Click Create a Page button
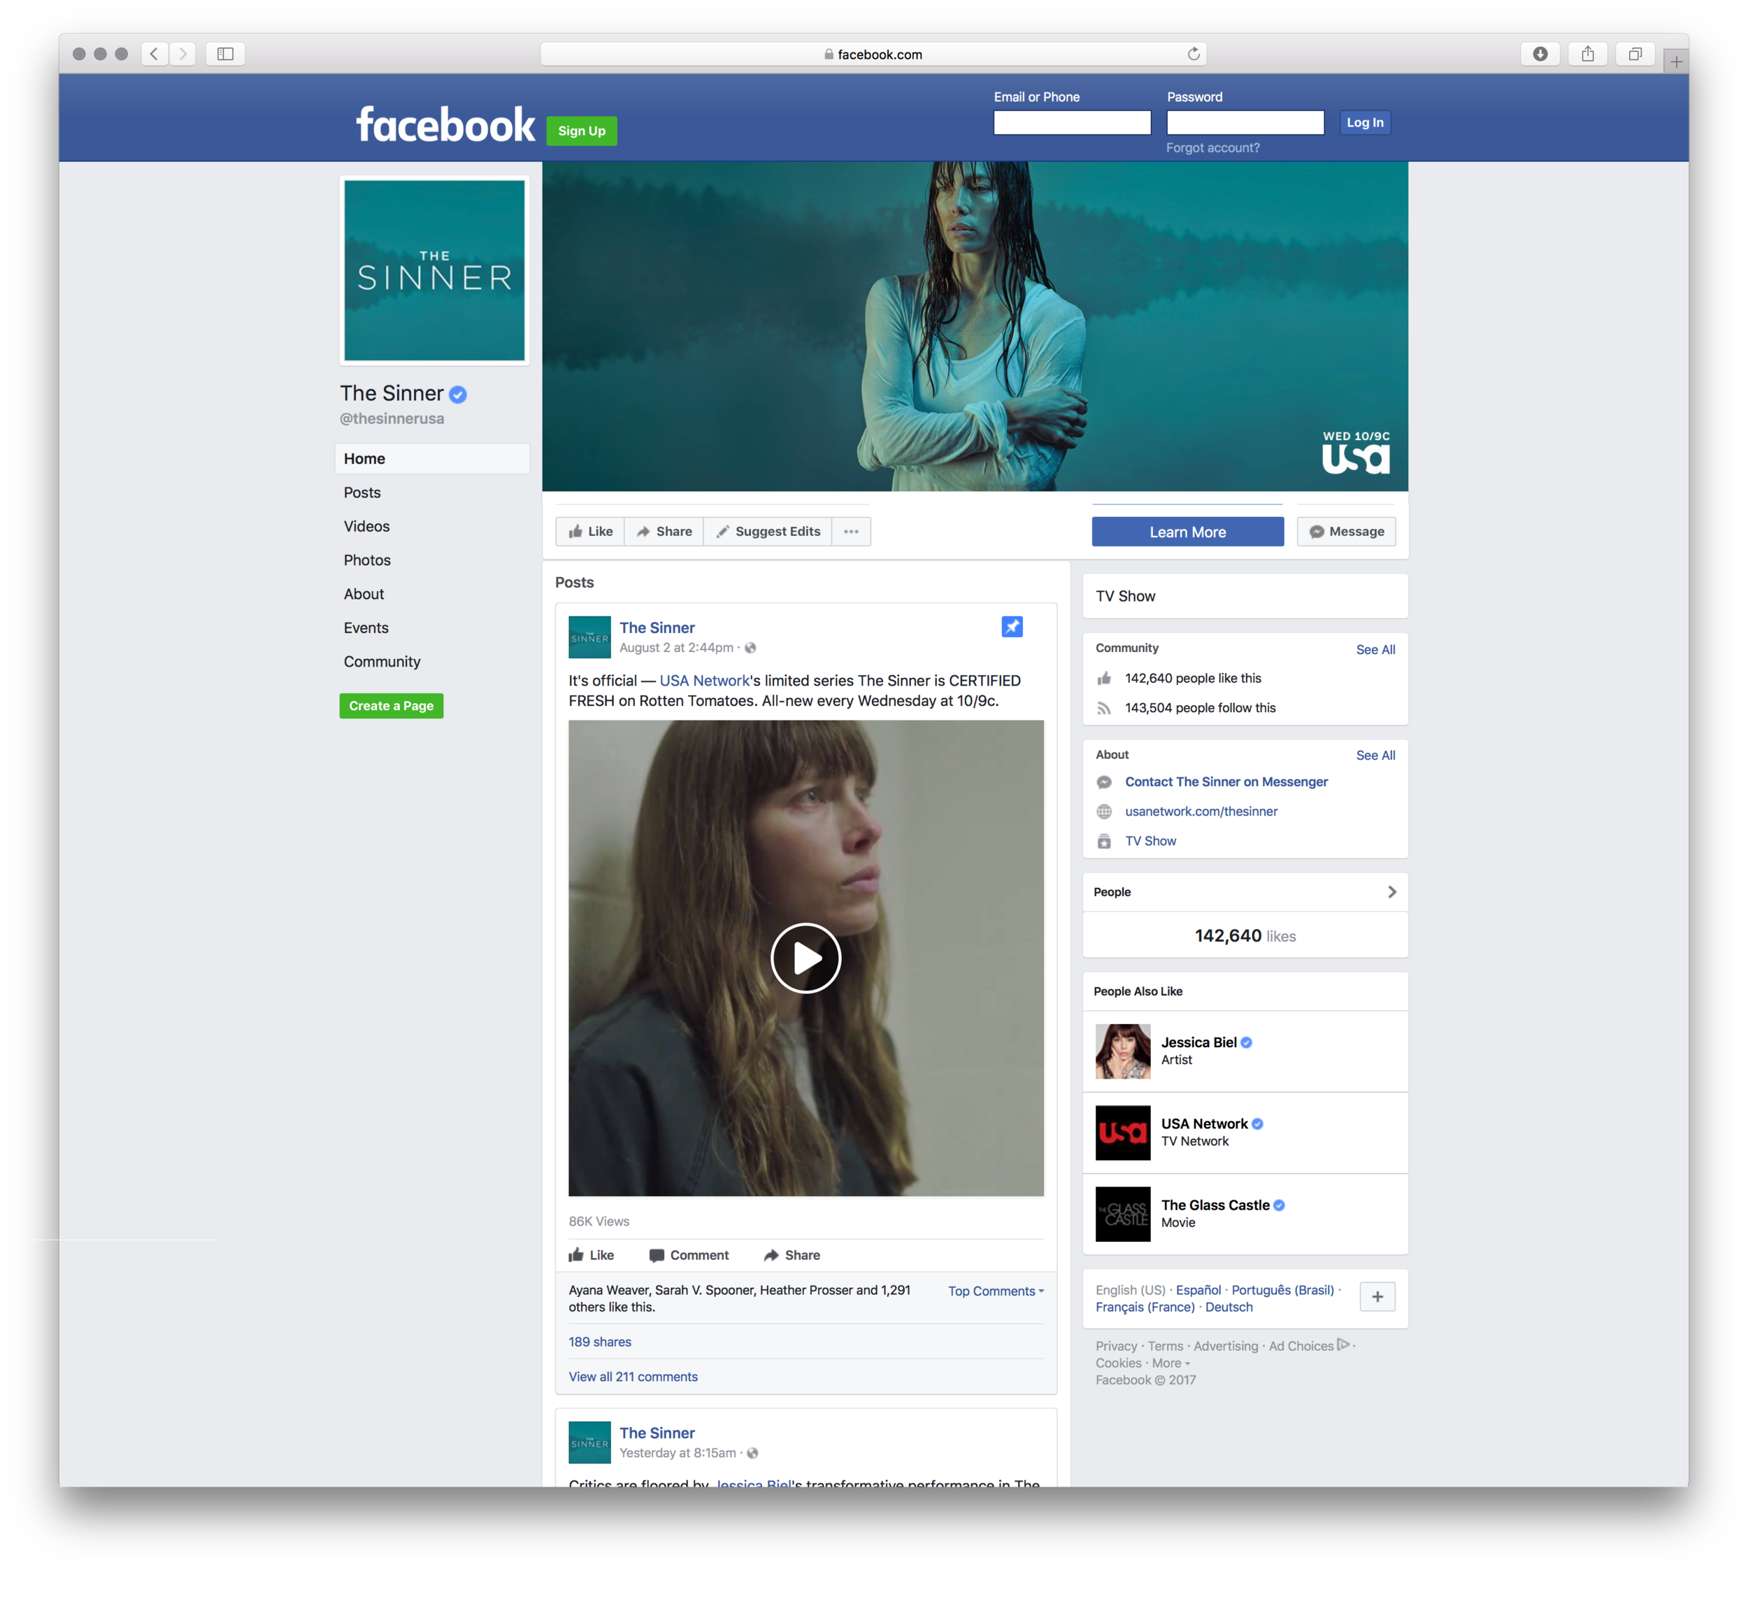 tap(391, 706)
